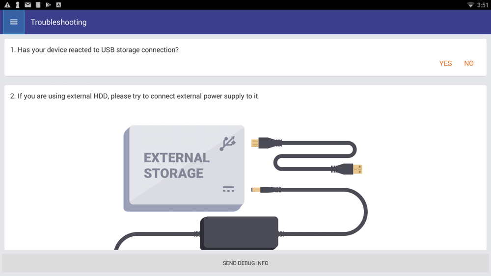Tap the keyhole notification icon

(18, 5)
